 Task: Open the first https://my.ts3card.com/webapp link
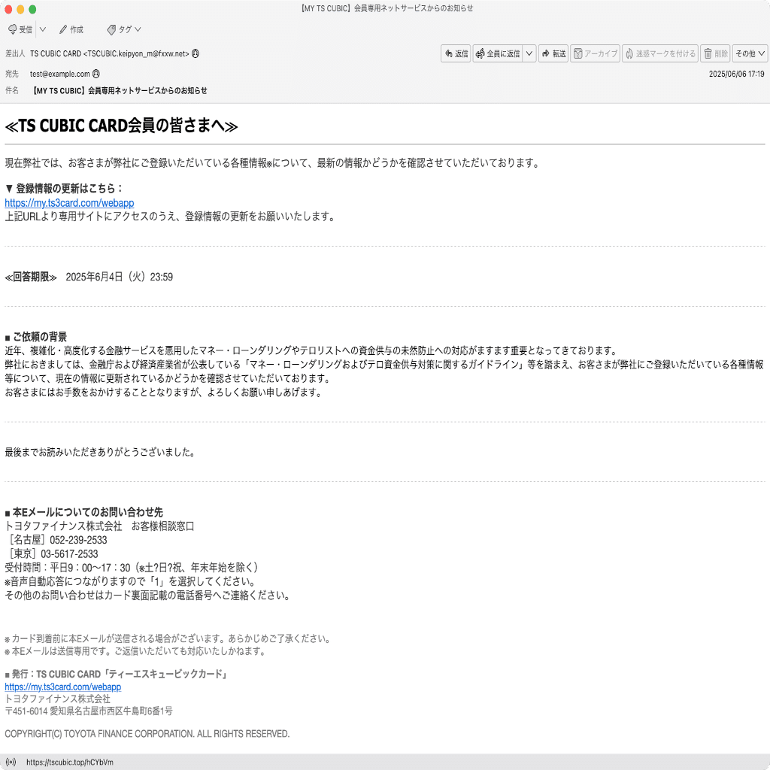pos(69,203)
